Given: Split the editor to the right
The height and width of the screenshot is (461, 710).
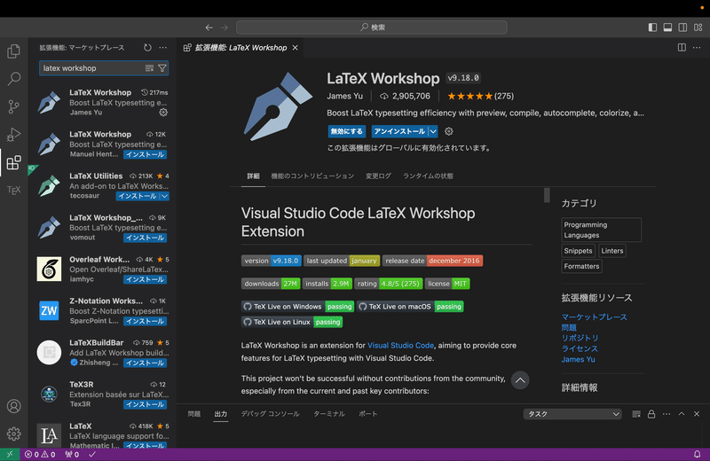Looking at the screenshot, I should tap(682, 48).
